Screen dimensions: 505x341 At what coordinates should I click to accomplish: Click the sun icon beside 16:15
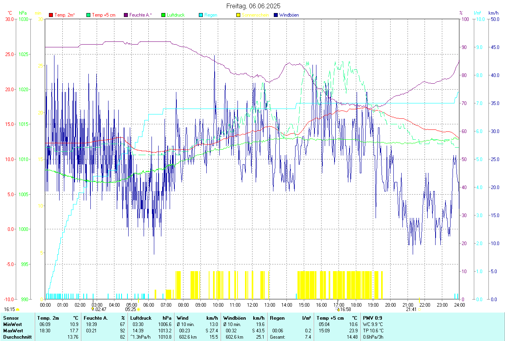(18, 309)
